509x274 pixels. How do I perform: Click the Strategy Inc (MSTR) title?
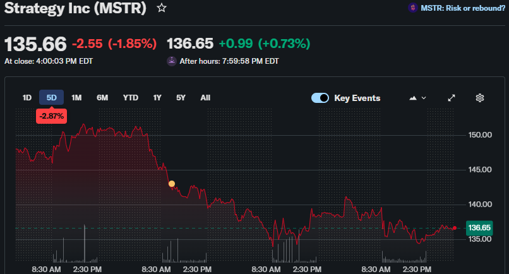(x=75, y=8)
